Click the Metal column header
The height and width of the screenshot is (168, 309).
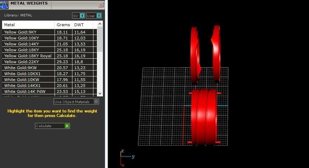28,25
